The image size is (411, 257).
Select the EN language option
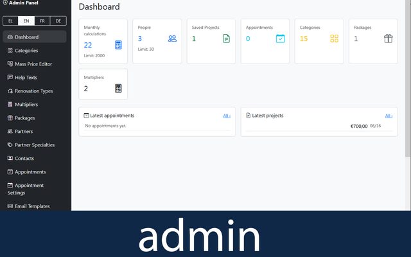[x=26, y=21]
